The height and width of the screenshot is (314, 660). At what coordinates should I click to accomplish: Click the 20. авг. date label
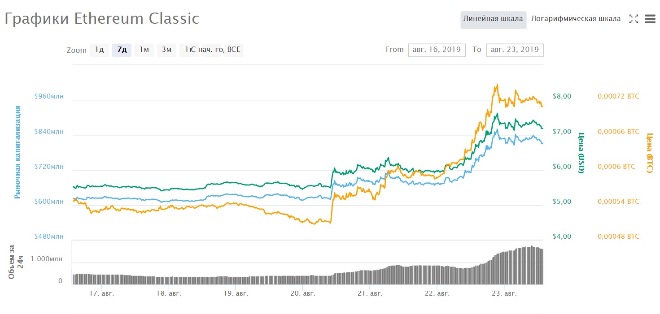(303, 294)
